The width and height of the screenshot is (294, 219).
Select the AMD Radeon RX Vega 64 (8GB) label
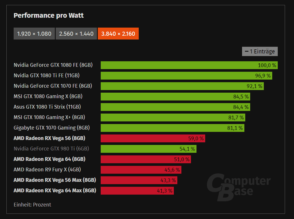(50, 159)
